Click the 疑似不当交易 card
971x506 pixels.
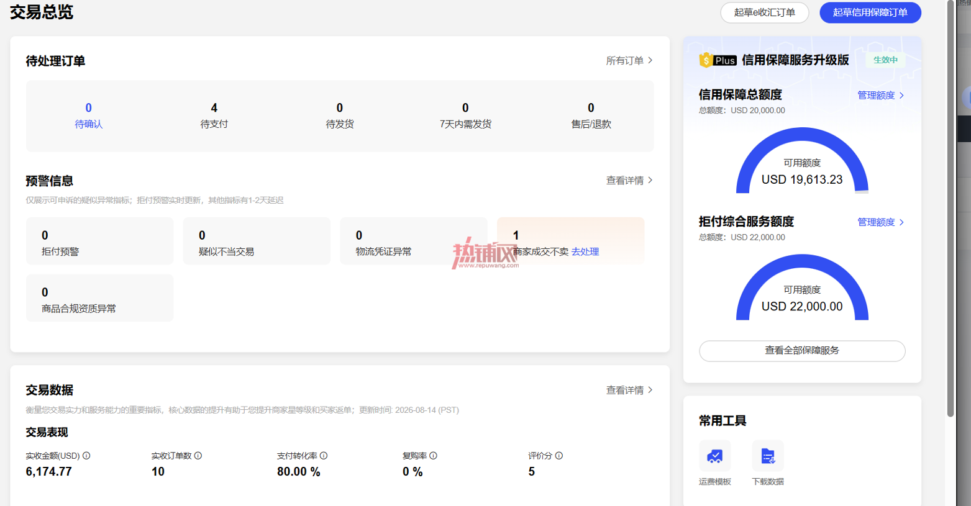coord(257,241)
